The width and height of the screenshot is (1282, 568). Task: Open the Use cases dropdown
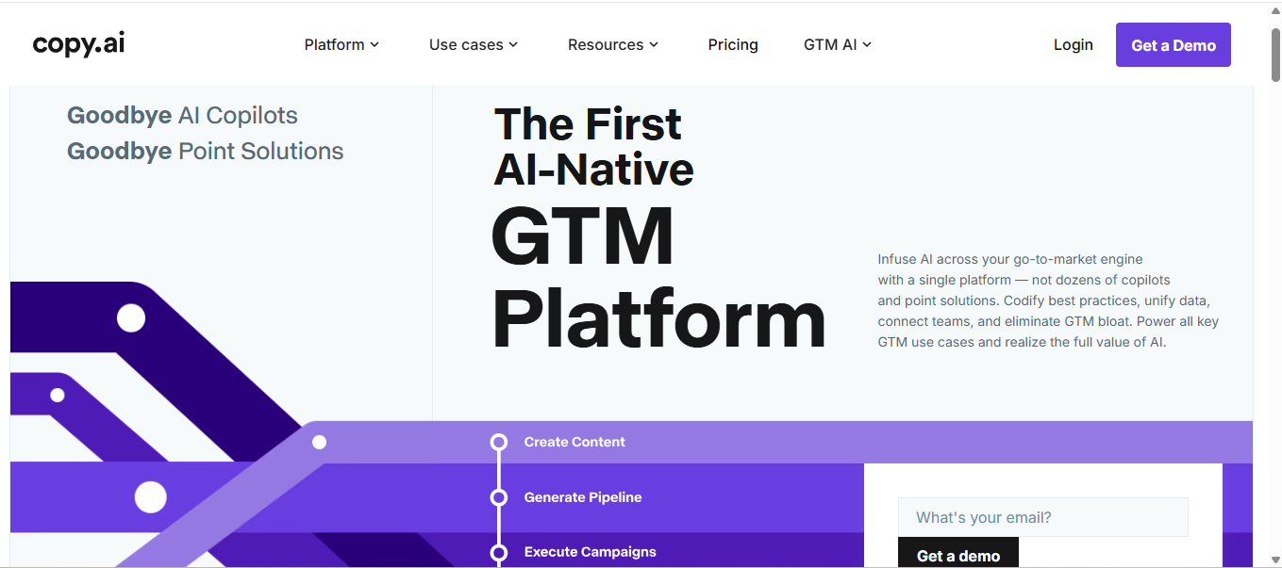[x=474, y=44]
